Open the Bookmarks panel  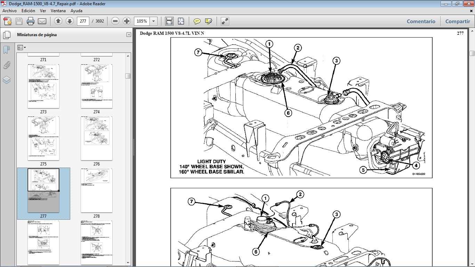click(6, 50)
